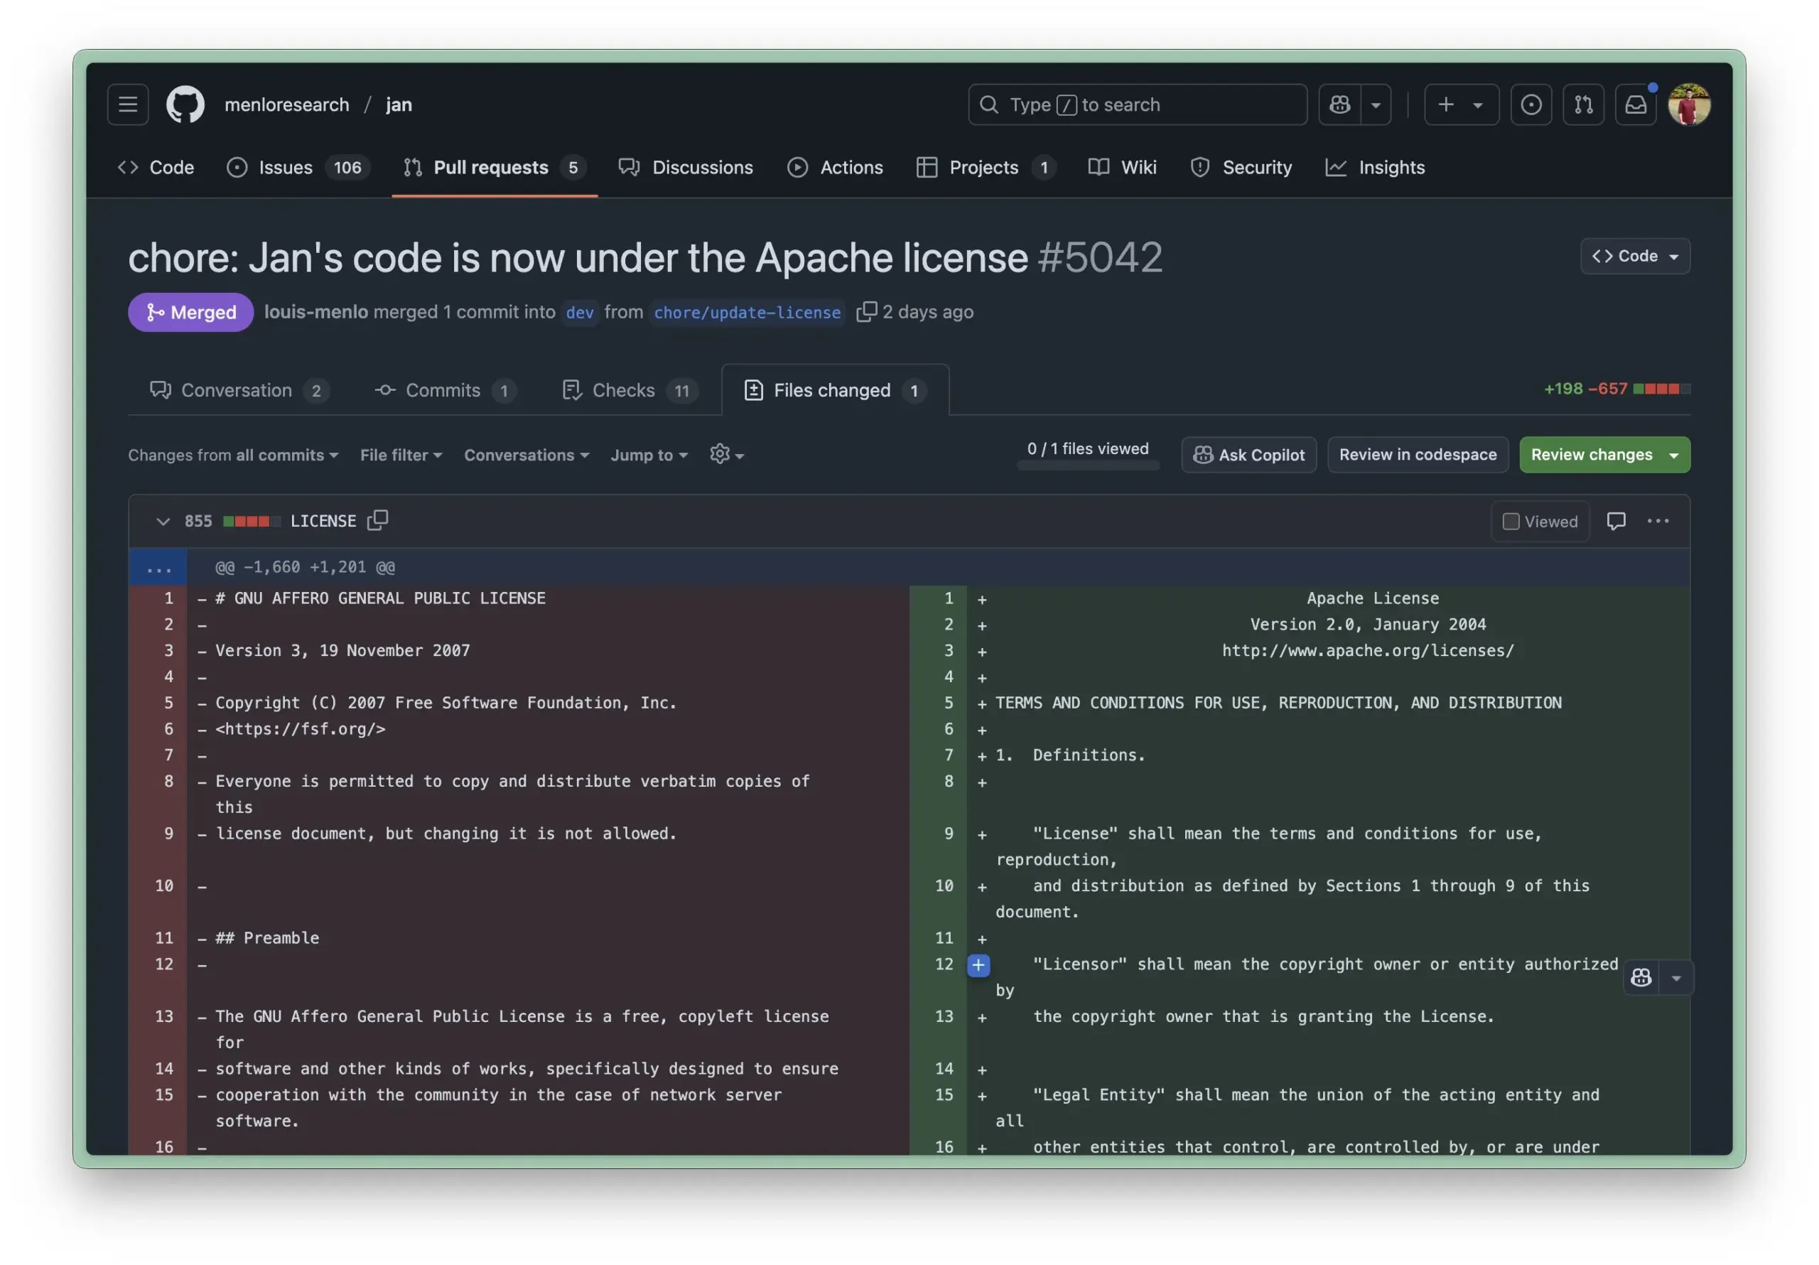Click Review in codespace button
This screenshot has height=1265, width=1819.
click(x=1418, y=455)
